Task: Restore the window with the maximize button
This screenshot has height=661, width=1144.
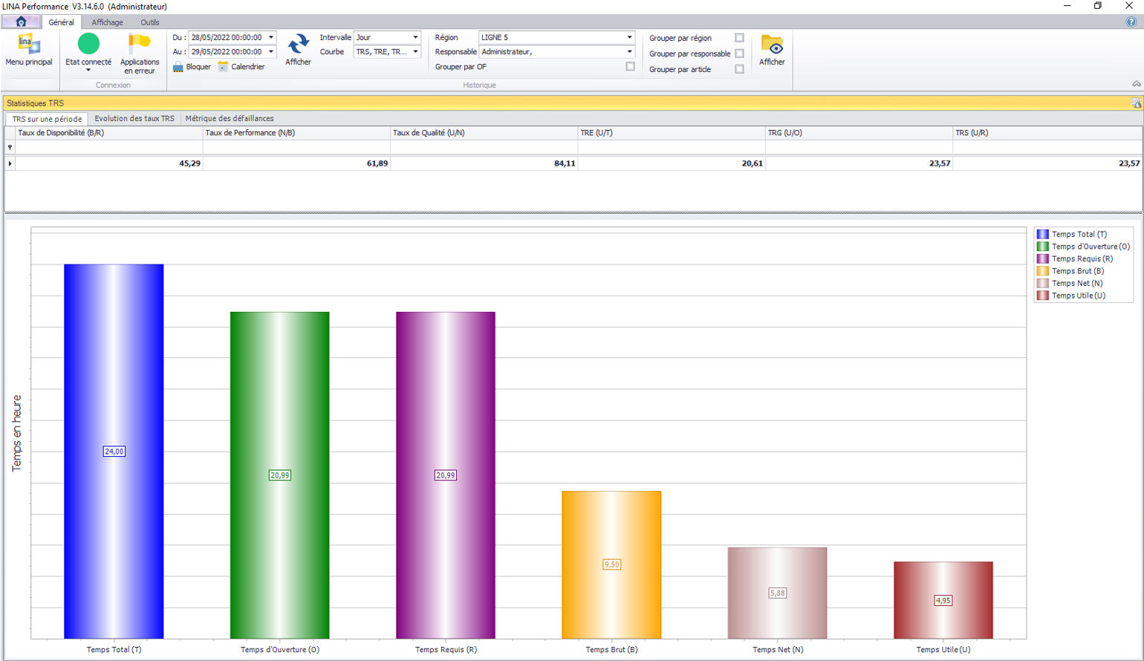Action: (x=1098, y=6)
